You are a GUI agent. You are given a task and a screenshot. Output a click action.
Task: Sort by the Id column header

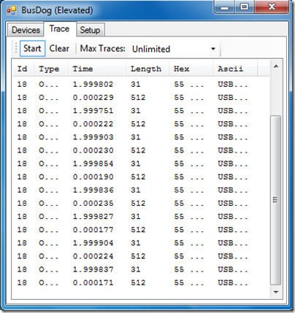pyautogui.click(x=23, y=69)
